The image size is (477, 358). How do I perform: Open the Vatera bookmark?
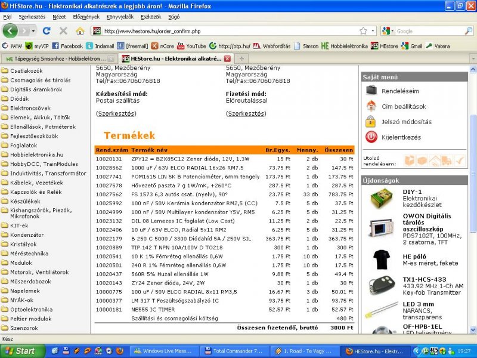point(438,46)
